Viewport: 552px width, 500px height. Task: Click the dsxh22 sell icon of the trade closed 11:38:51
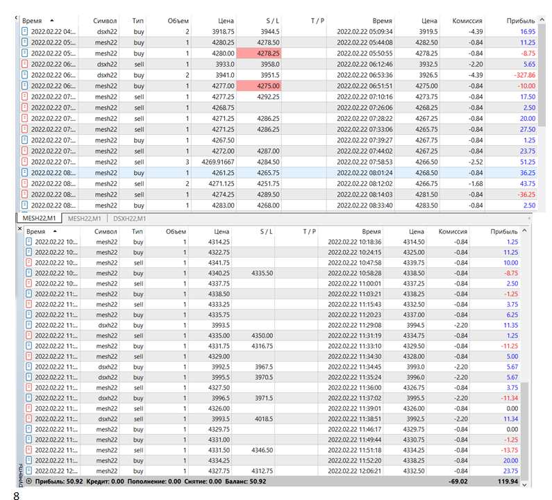(29, 419)
